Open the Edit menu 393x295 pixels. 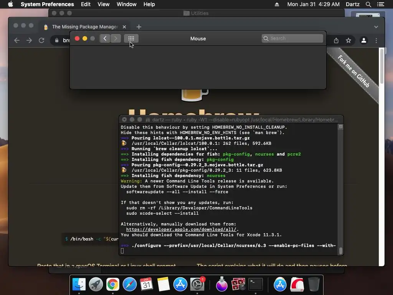tap(86, 4)
